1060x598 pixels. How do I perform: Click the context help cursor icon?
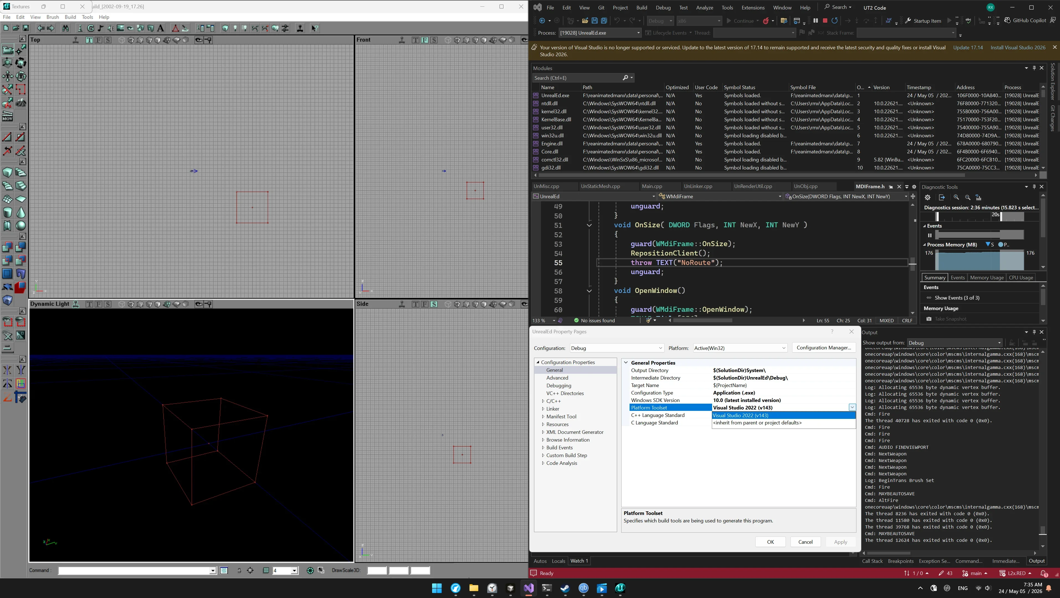[315, 29]
